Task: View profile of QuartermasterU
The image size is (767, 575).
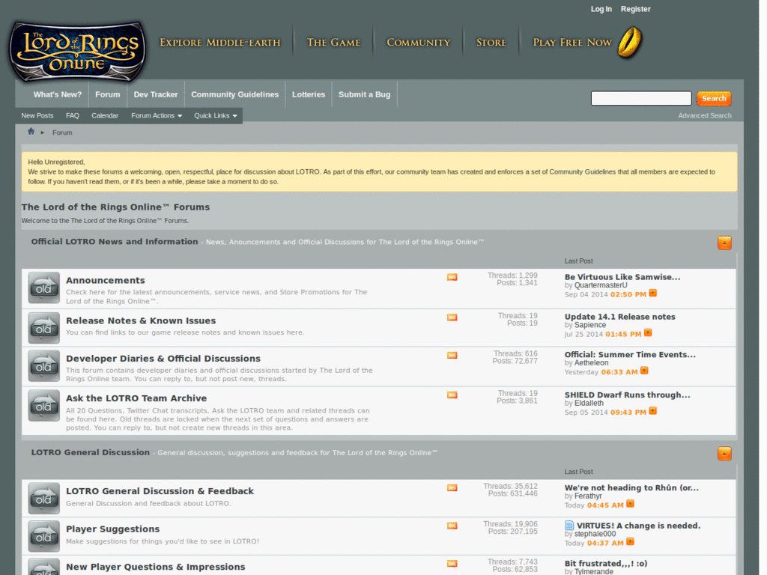Action: [x=601, y=285]
